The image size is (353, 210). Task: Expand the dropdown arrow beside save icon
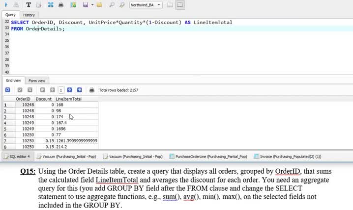coord(91,5)
